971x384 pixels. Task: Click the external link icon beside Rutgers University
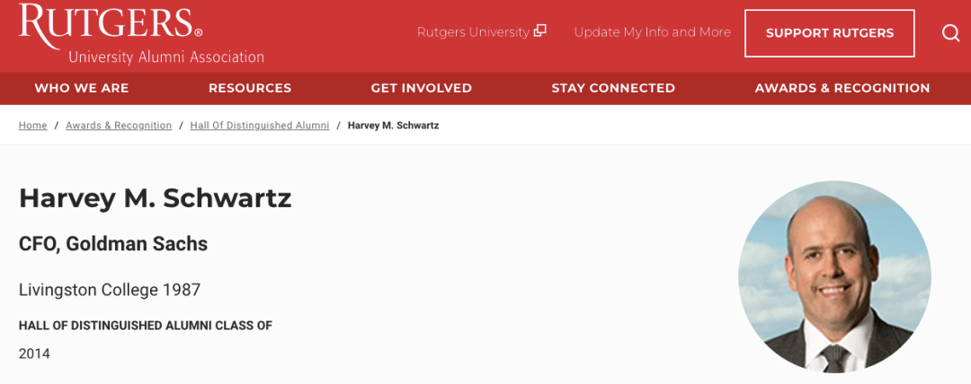(x=540, y=31)
